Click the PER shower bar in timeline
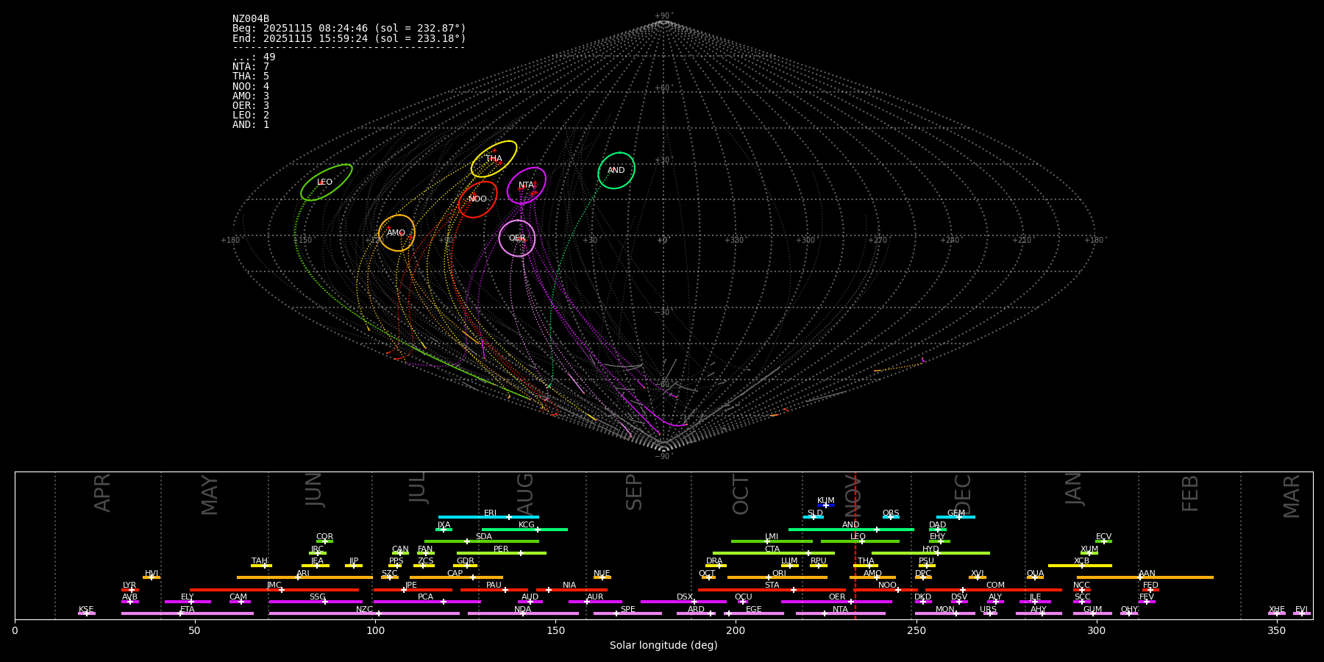 [501, 553]
